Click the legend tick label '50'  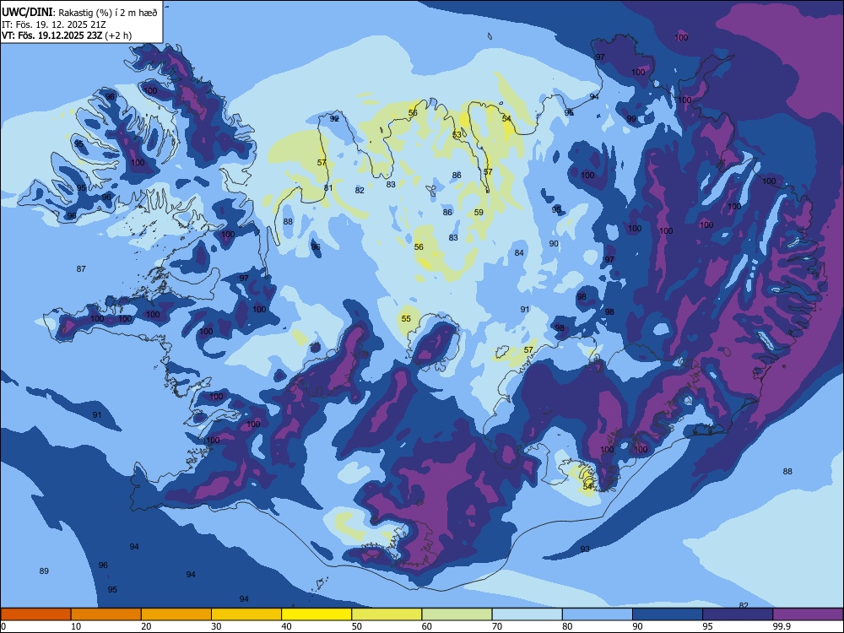pyautogui.click(x=357, y=626)
